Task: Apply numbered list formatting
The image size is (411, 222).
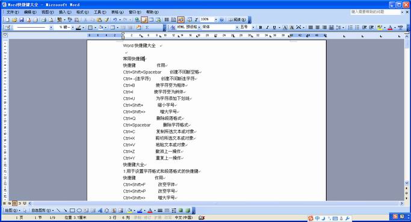Action: pyautogui.click(x=350, y=27)
